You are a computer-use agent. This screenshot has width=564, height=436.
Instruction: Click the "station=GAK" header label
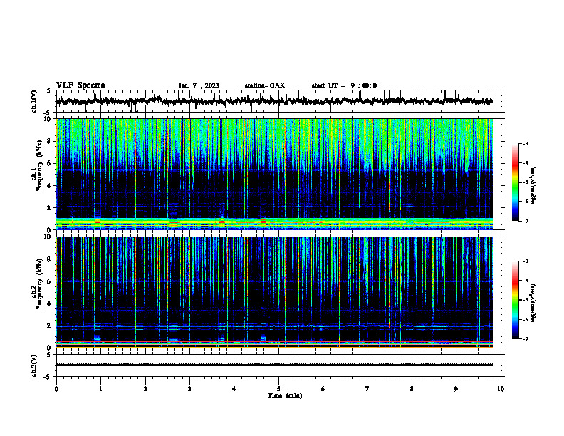(265, 85)
